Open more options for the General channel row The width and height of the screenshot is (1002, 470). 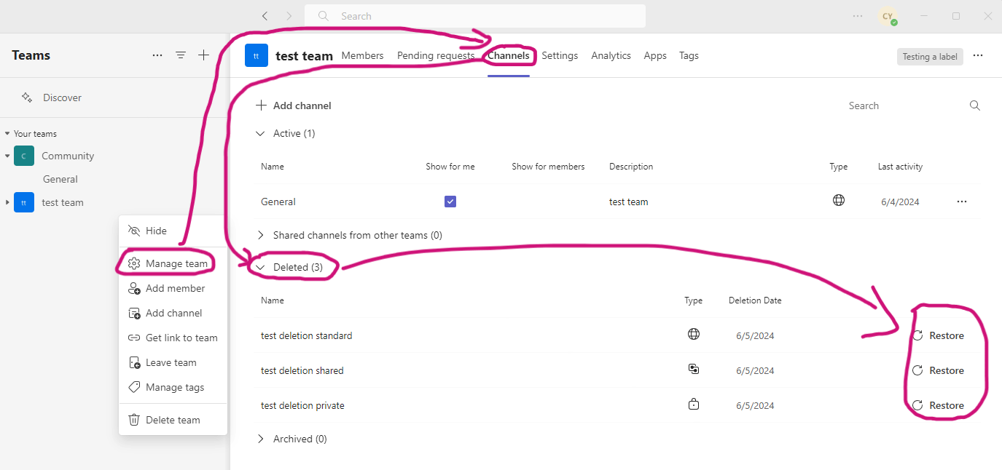(x=962, y=202)
